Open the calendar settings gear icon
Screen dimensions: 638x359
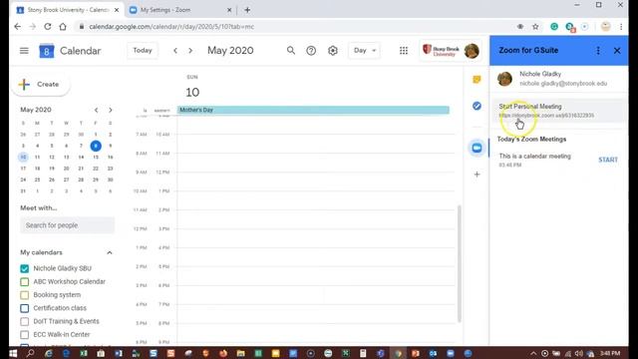(333, 51)
